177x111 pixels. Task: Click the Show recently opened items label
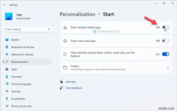(x=103, y=54)
